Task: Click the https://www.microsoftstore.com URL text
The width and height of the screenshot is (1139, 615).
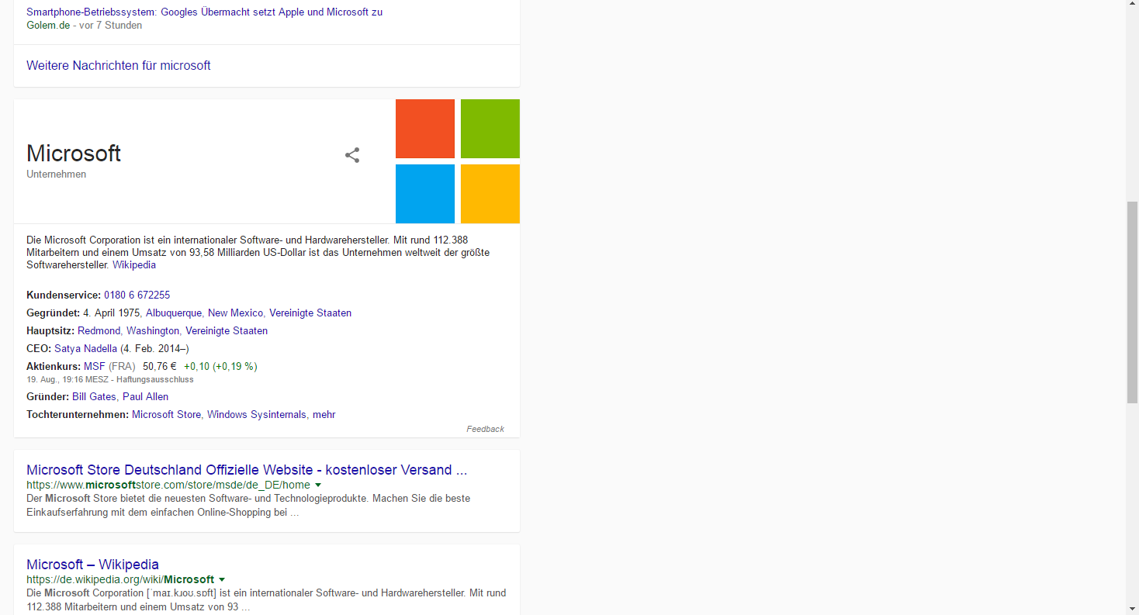Action: coord(168,485)
